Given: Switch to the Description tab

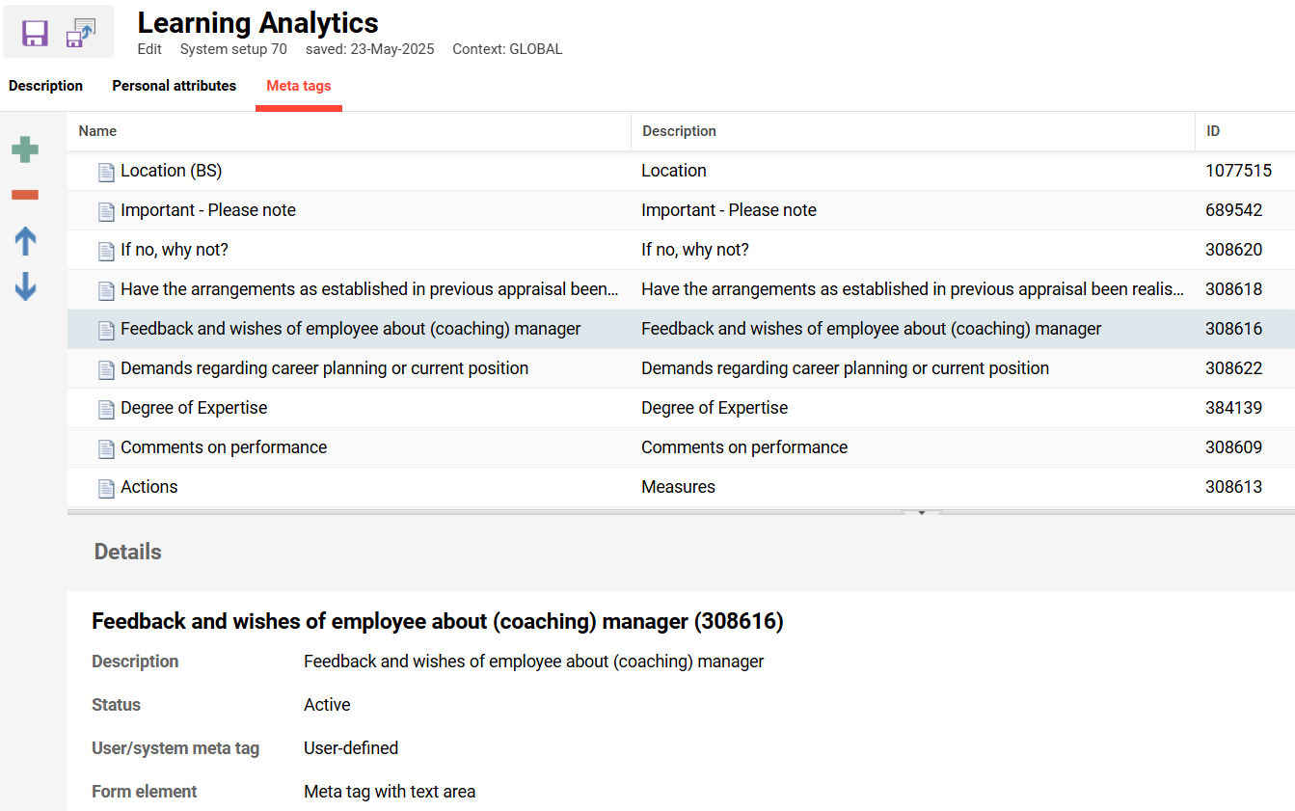Looking at the screenshot, I should (45, 86).
